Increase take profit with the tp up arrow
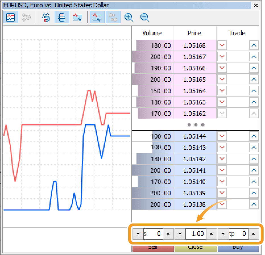The image size is (265, 255). click(x=253, y=234)
